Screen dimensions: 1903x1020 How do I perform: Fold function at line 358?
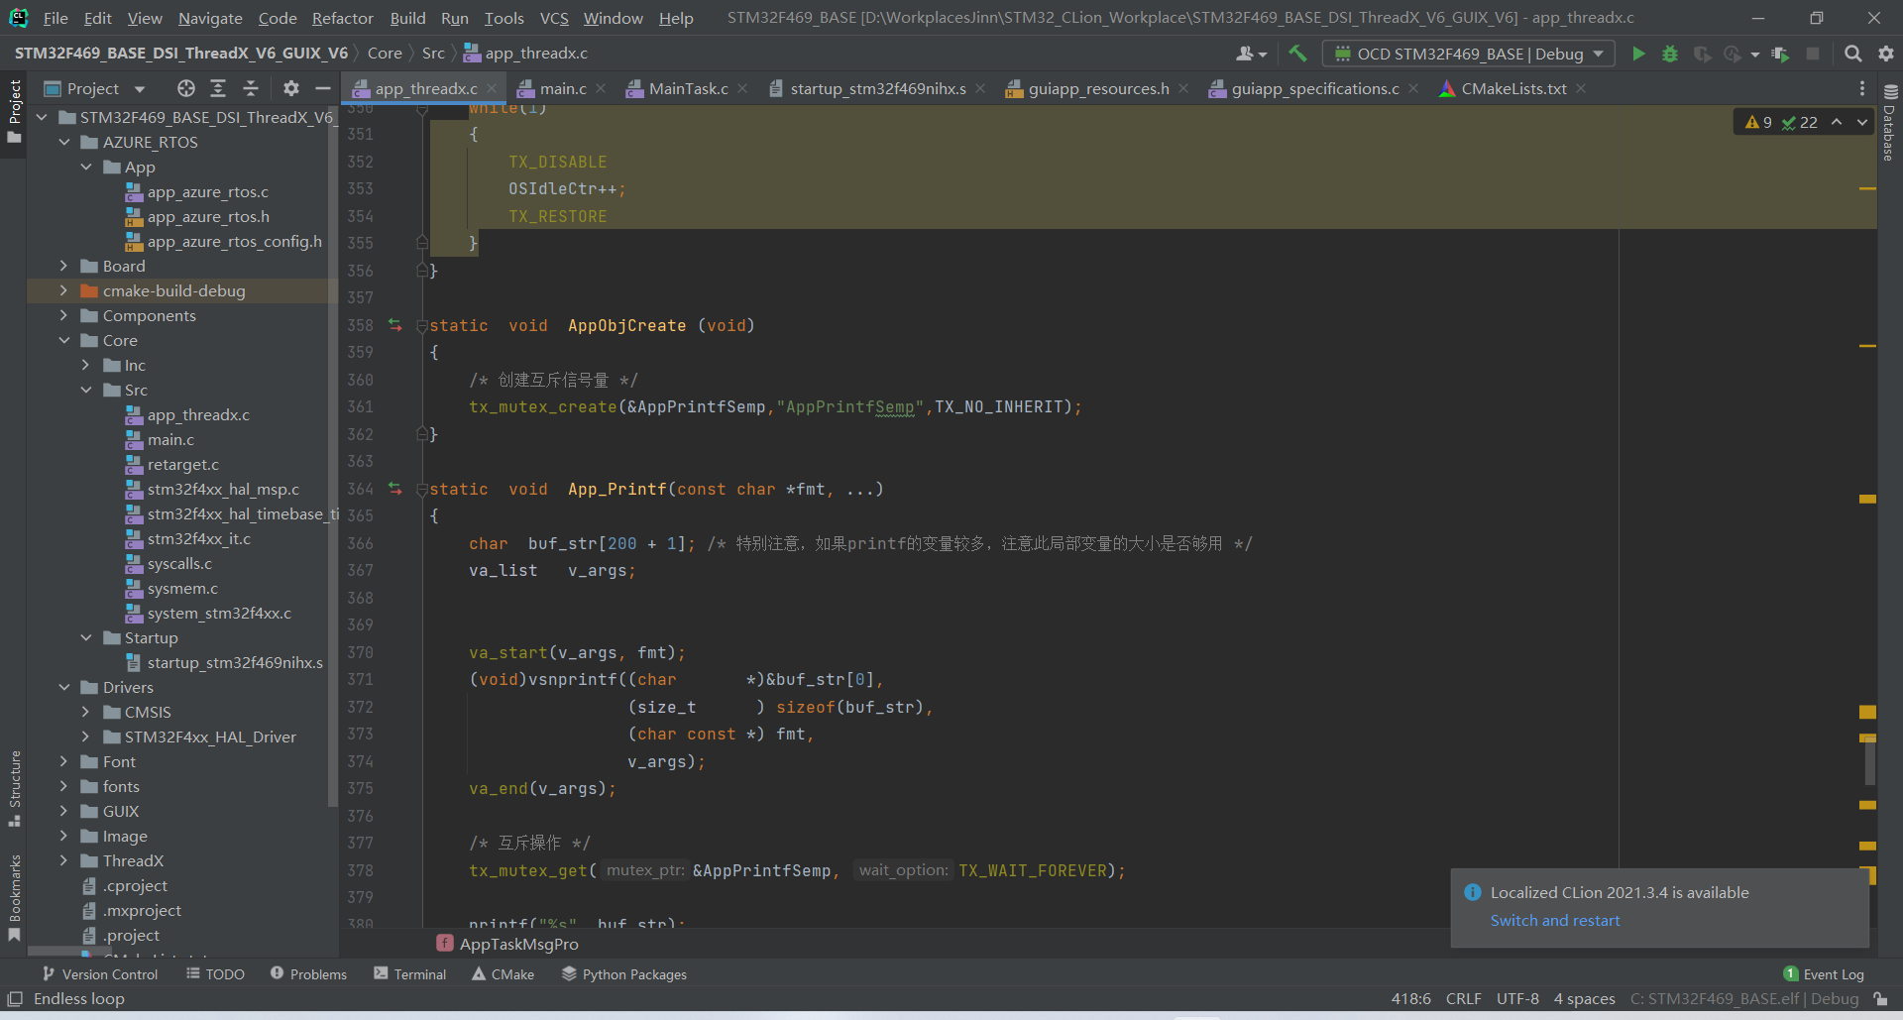pos(422,325)
